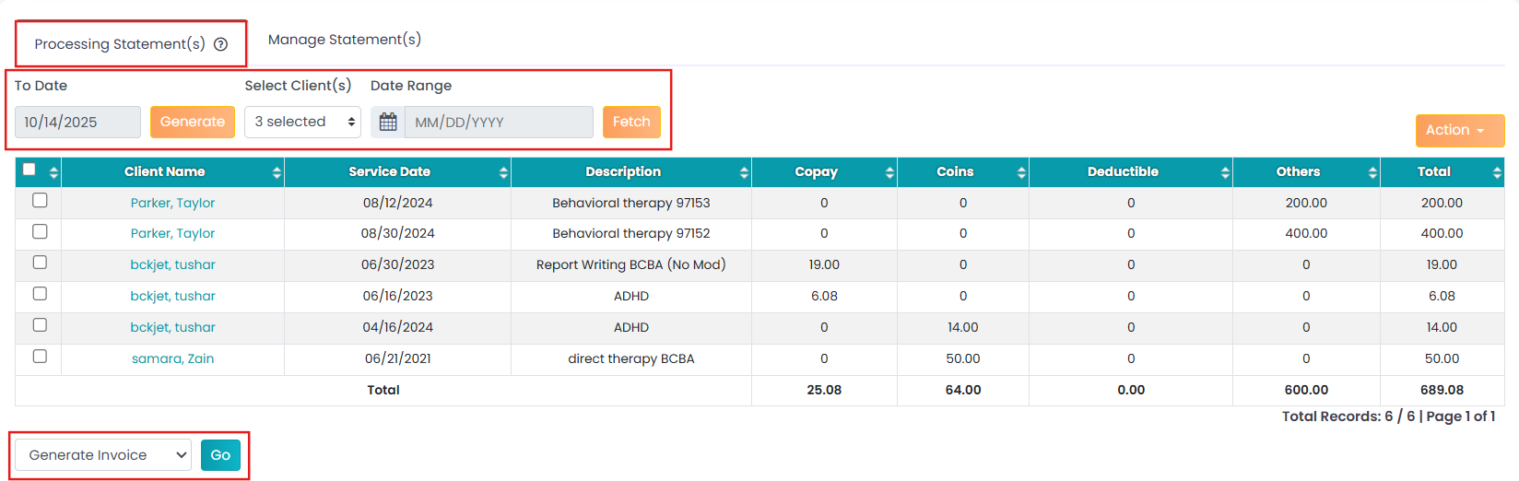1519x481 pixels.
Task: Click the help icon beside Processing Statement(s)
Action: click(221, 44)
